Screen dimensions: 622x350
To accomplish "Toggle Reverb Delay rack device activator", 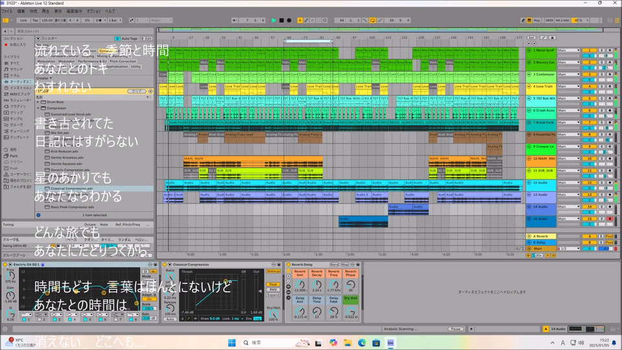I will (288, 264).
